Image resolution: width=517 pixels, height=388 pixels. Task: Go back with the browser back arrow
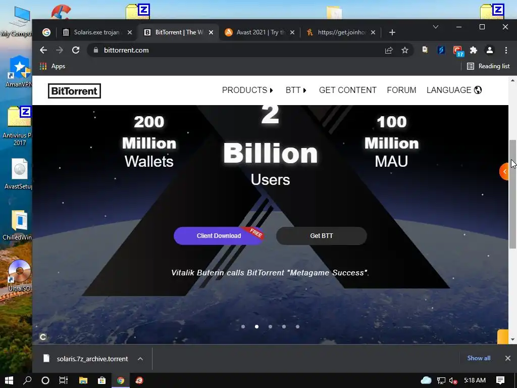[x=43, y=50]
